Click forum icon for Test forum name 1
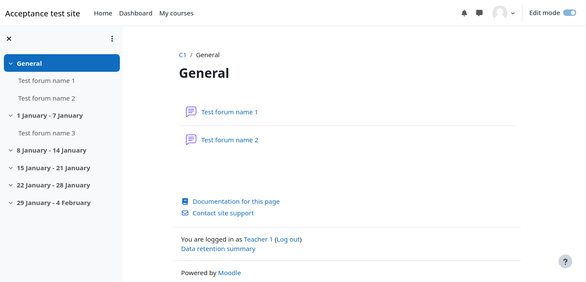This screenshot has height=282, width=586. click(191, 112)
